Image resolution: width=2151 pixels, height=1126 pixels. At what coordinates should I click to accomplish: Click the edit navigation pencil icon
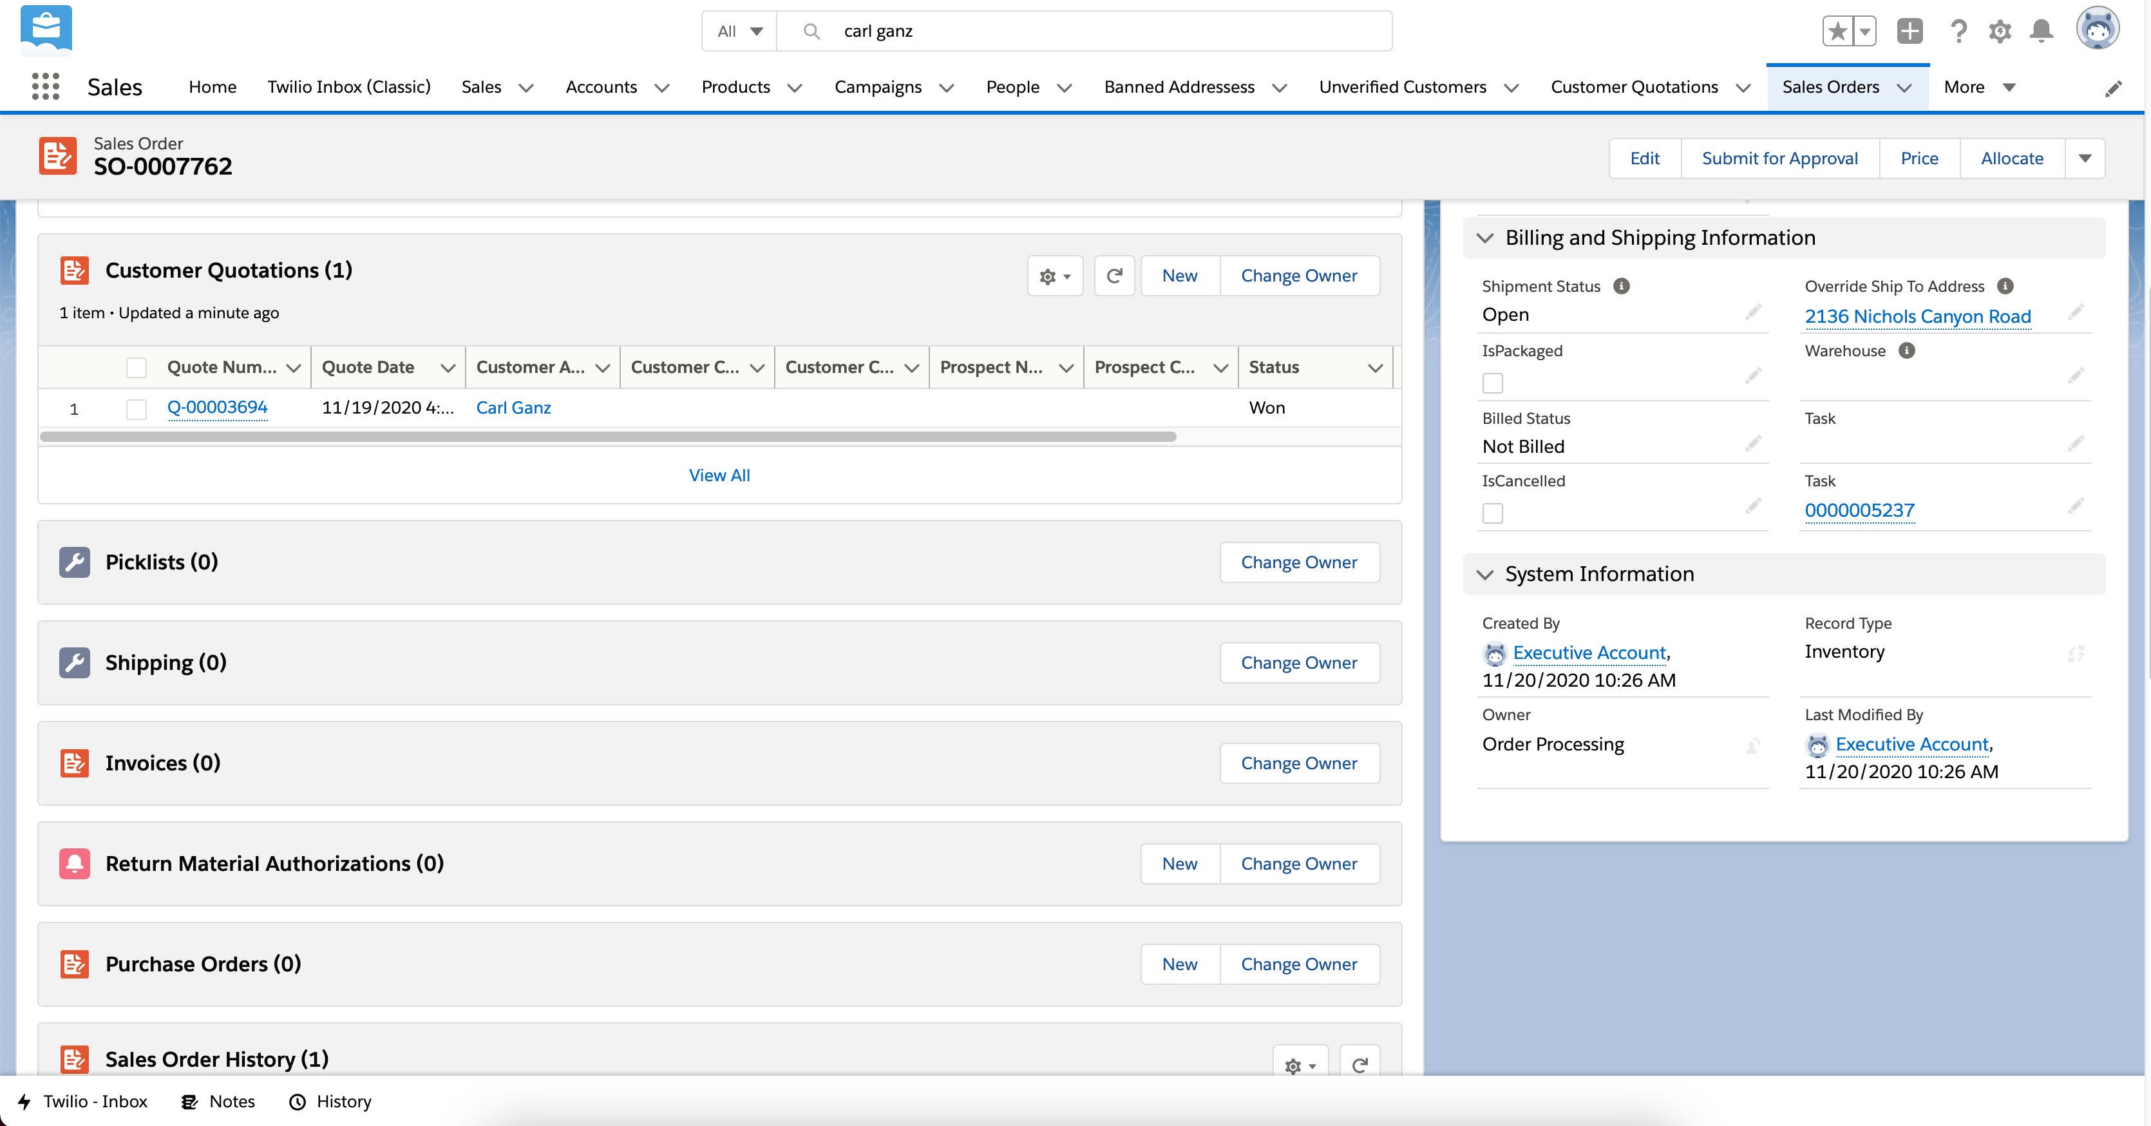click(x=2114, y=88)
